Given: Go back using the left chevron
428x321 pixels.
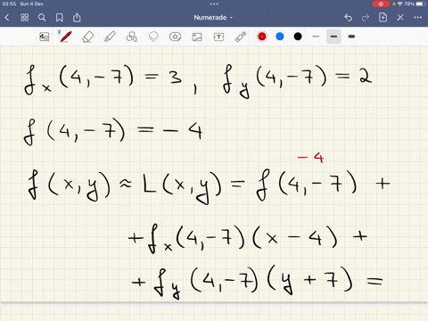Looking at the screenshot, I should point(7,18).
